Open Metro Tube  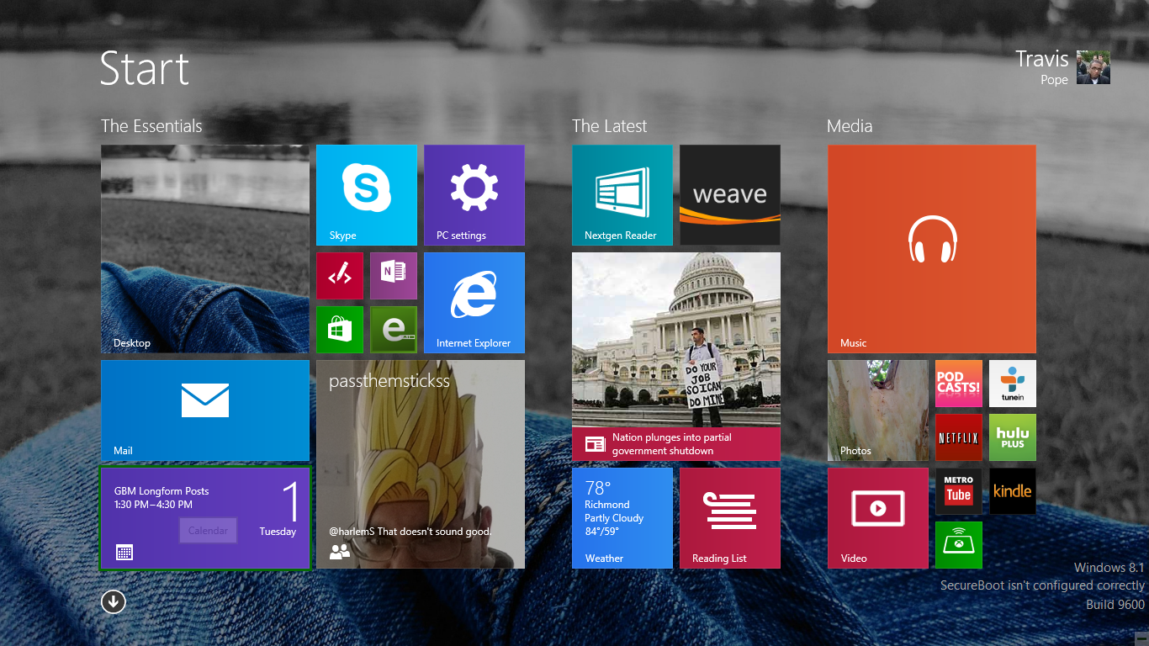coord(958,490)
